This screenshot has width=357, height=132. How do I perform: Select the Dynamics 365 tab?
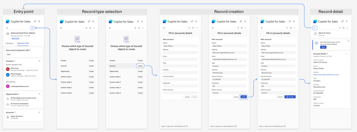coord(23,43)
